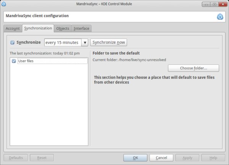Go to the Interface tab
This screenshot has width=229, height=165.
pos(81,29)
